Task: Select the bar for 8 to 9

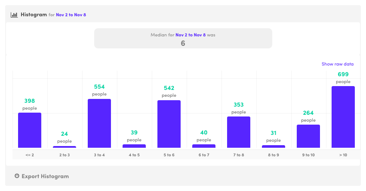Action: coord(274,146)
